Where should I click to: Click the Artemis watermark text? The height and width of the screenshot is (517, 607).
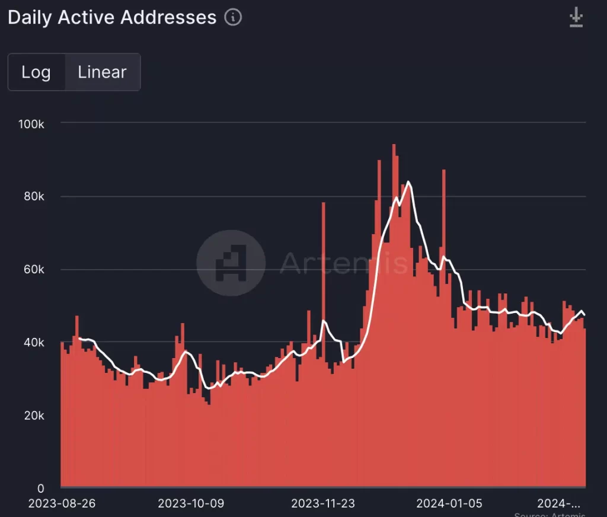(344, 263)
